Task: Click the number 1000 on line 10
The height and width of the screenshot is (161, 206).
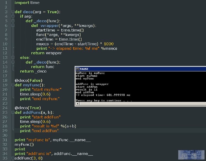Action: (109, 44)
